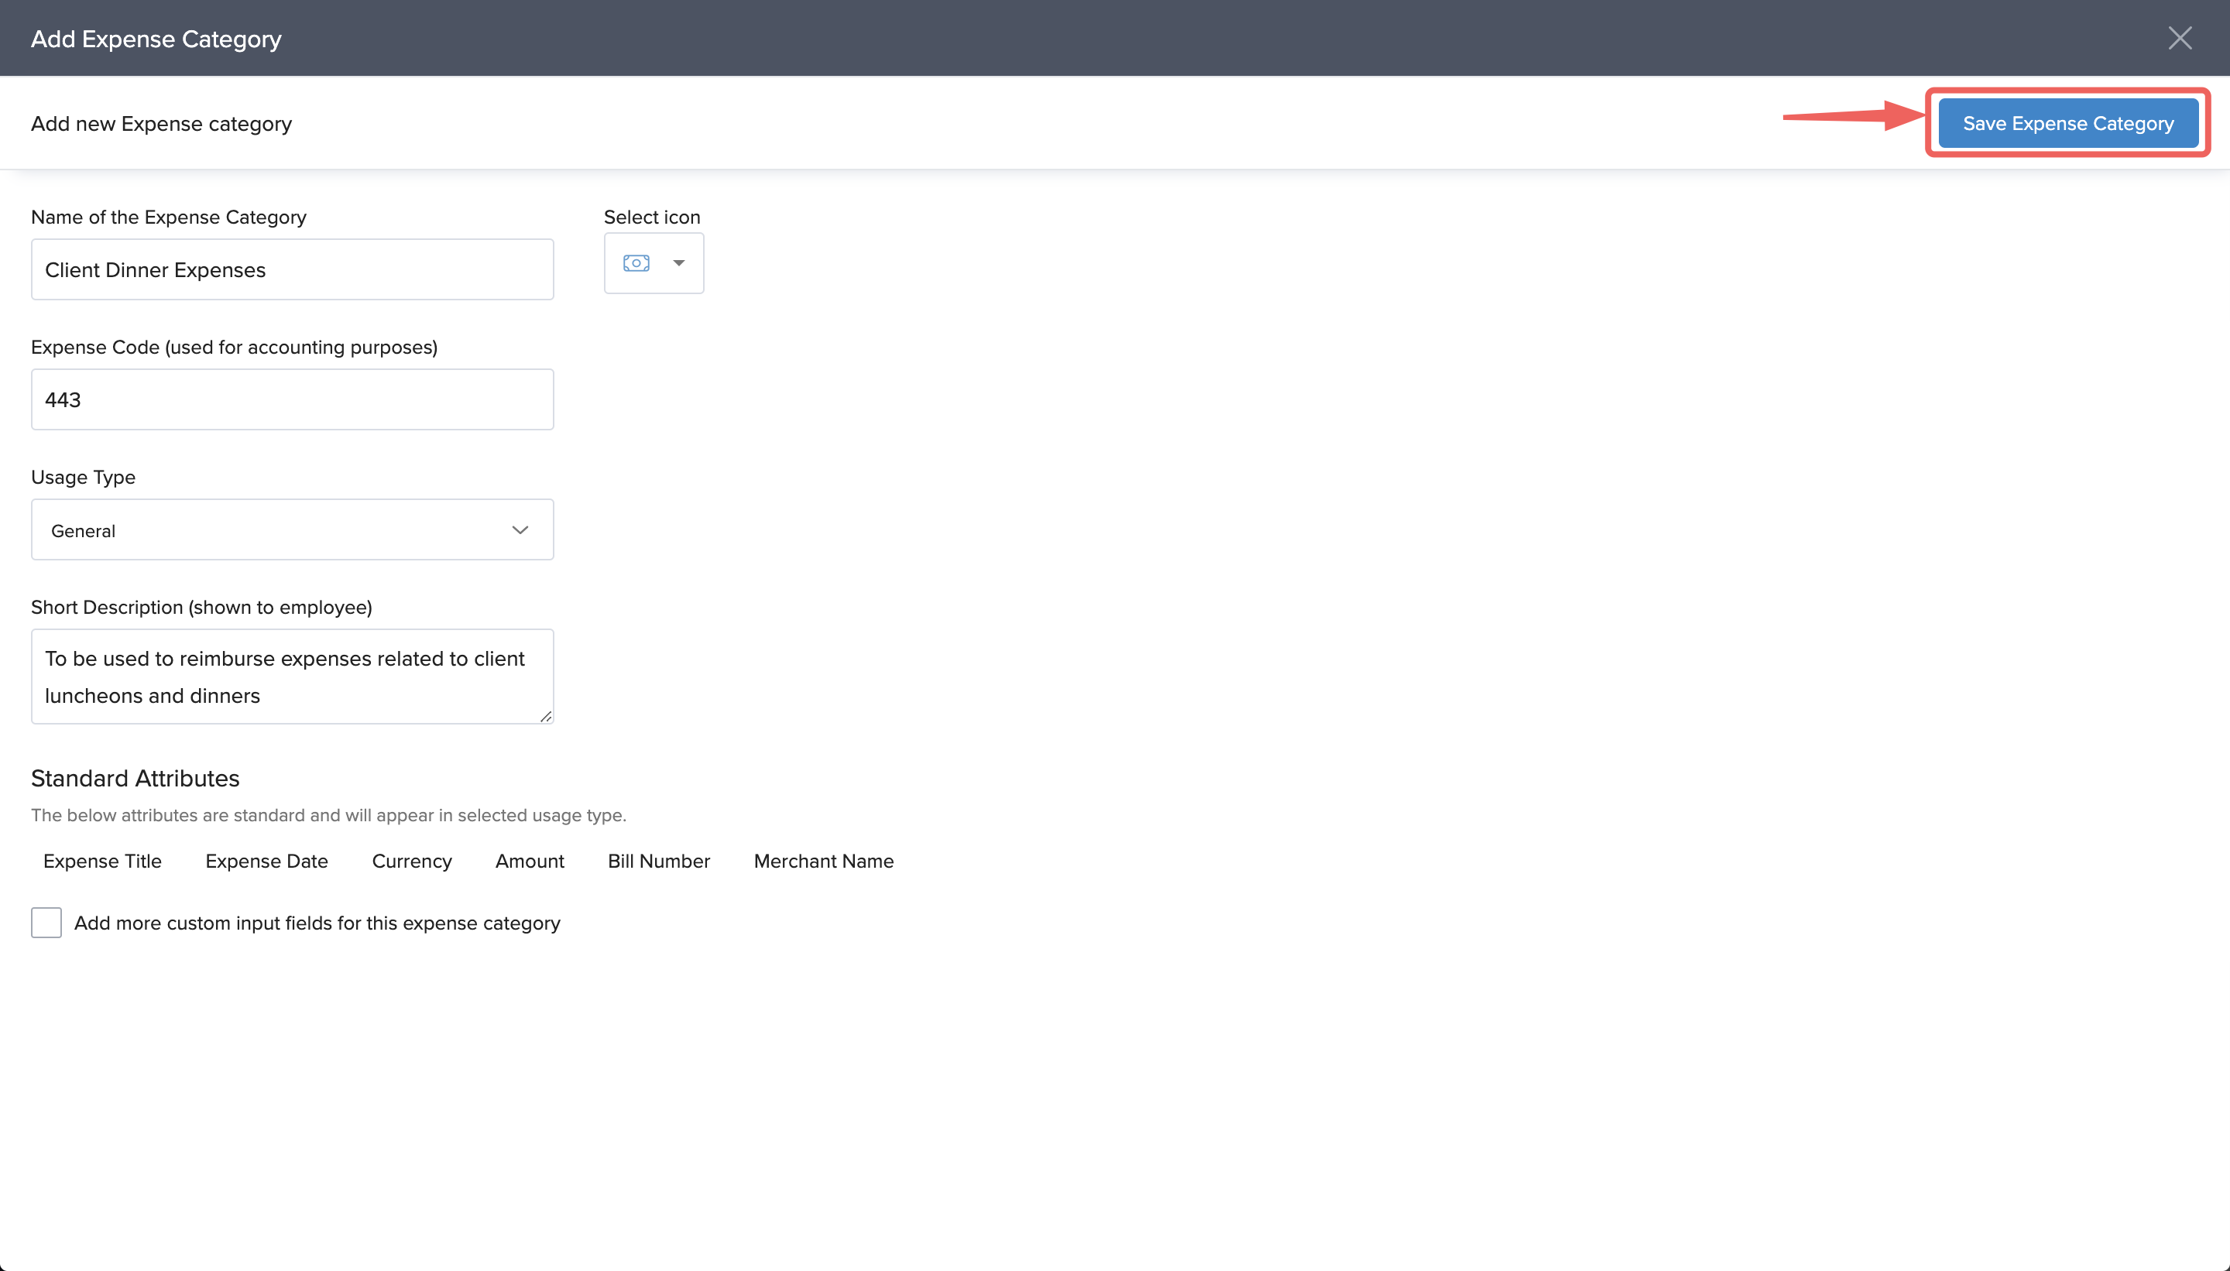
Task: Click the custom input fields checkbox label
Action: [317, 923]
